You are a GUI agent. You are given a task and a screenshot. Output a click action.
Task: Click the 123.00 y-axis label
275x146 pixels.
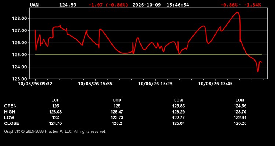click(19, 79)
